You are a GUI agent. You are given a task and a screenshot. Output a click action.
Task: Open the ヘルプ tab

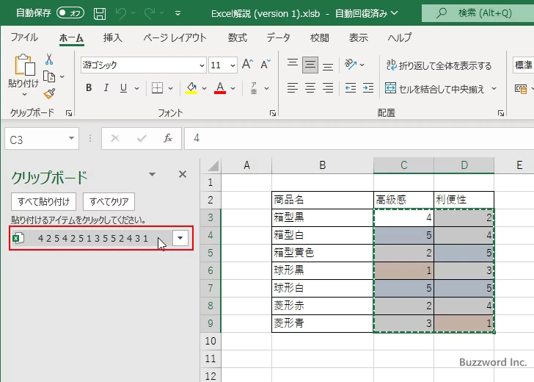pos(400,37)
